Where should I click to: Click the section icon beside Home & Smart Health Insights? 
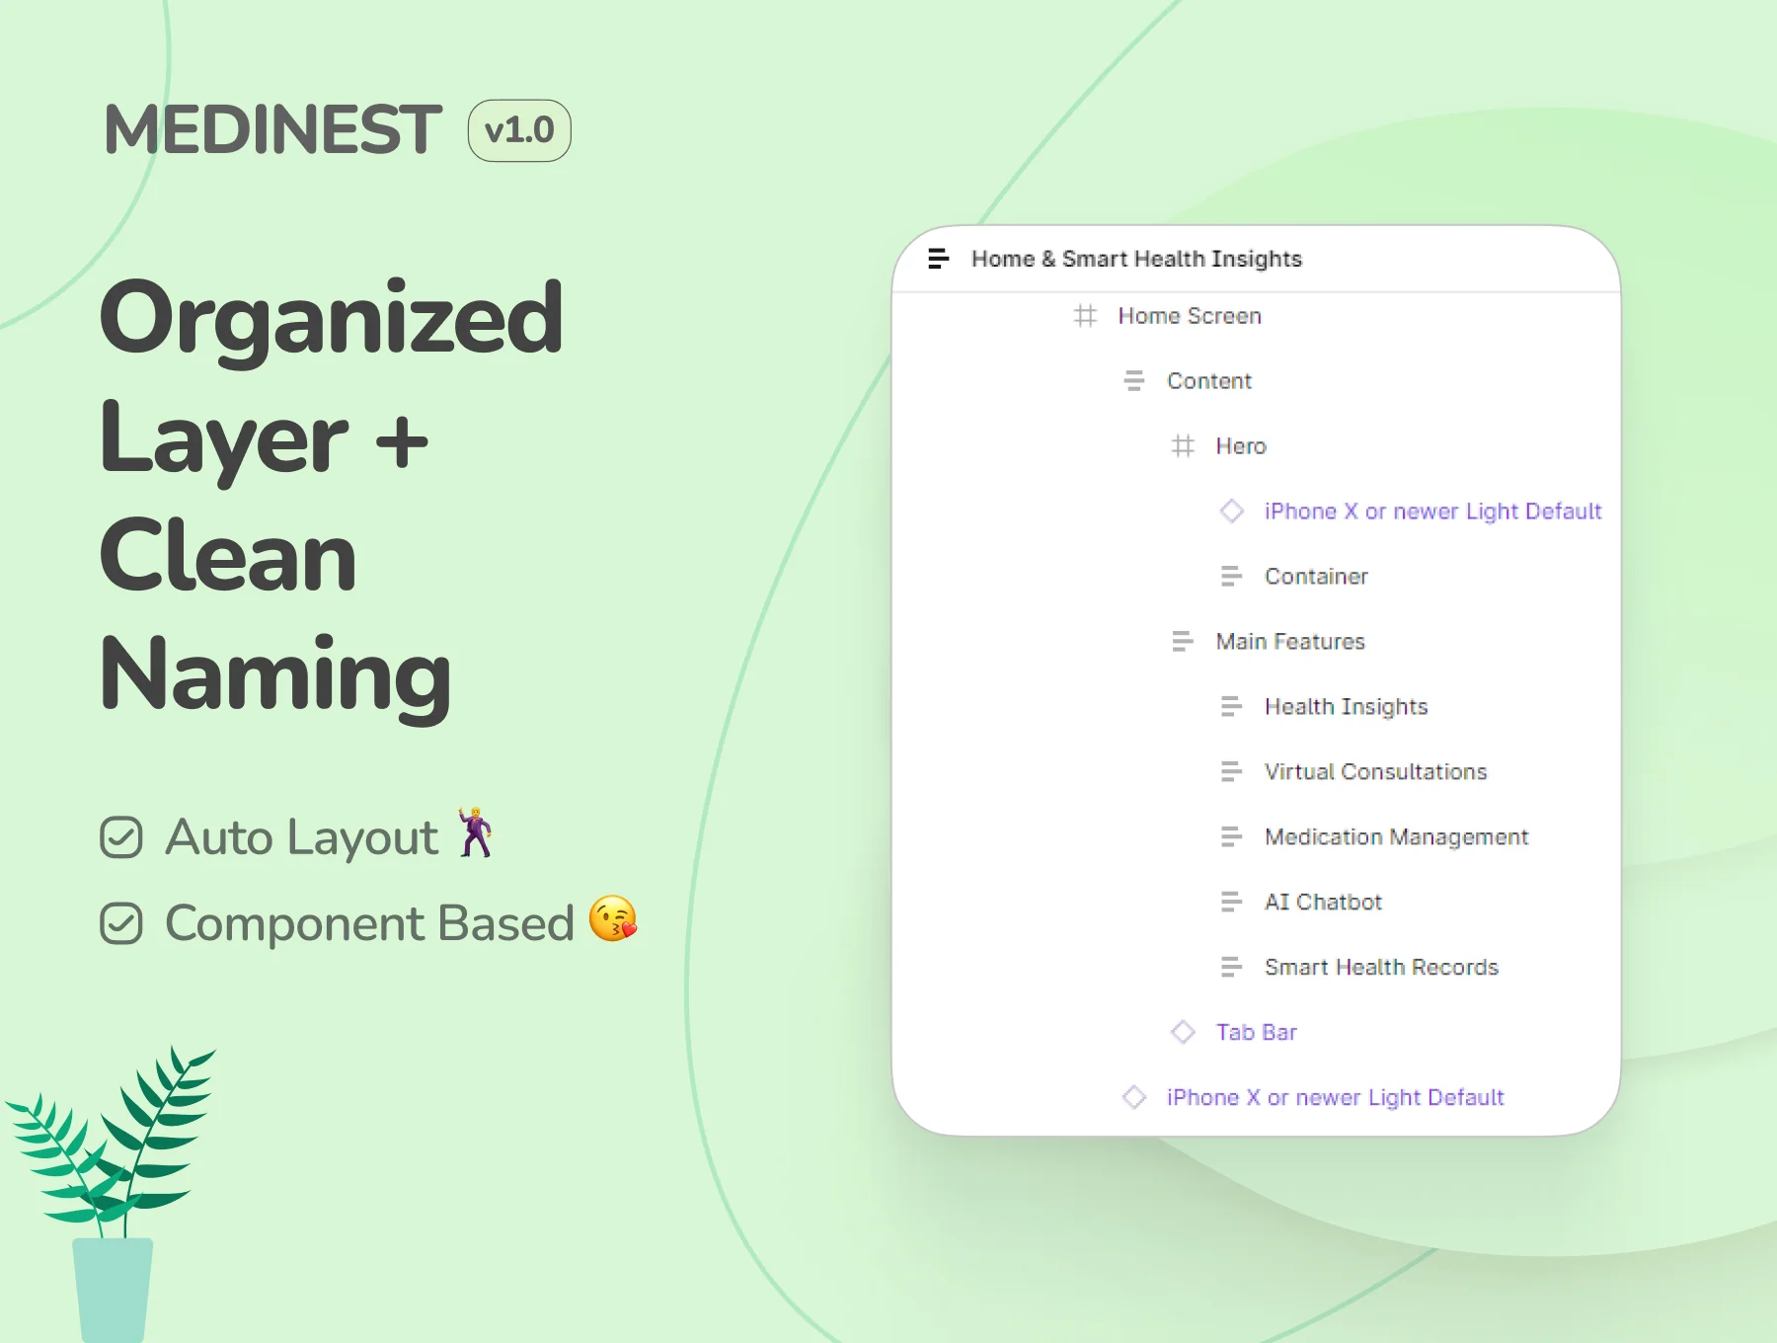[938, 259]
